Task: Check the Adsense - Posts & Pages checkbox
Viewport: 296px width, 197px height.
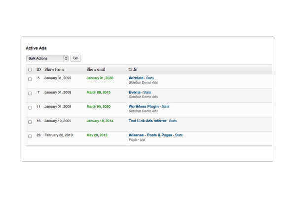Action: pyautogui.click(x=30, y=136)
